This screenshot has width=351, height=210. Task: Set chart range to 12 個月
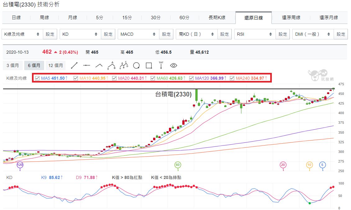pos(56,65)
